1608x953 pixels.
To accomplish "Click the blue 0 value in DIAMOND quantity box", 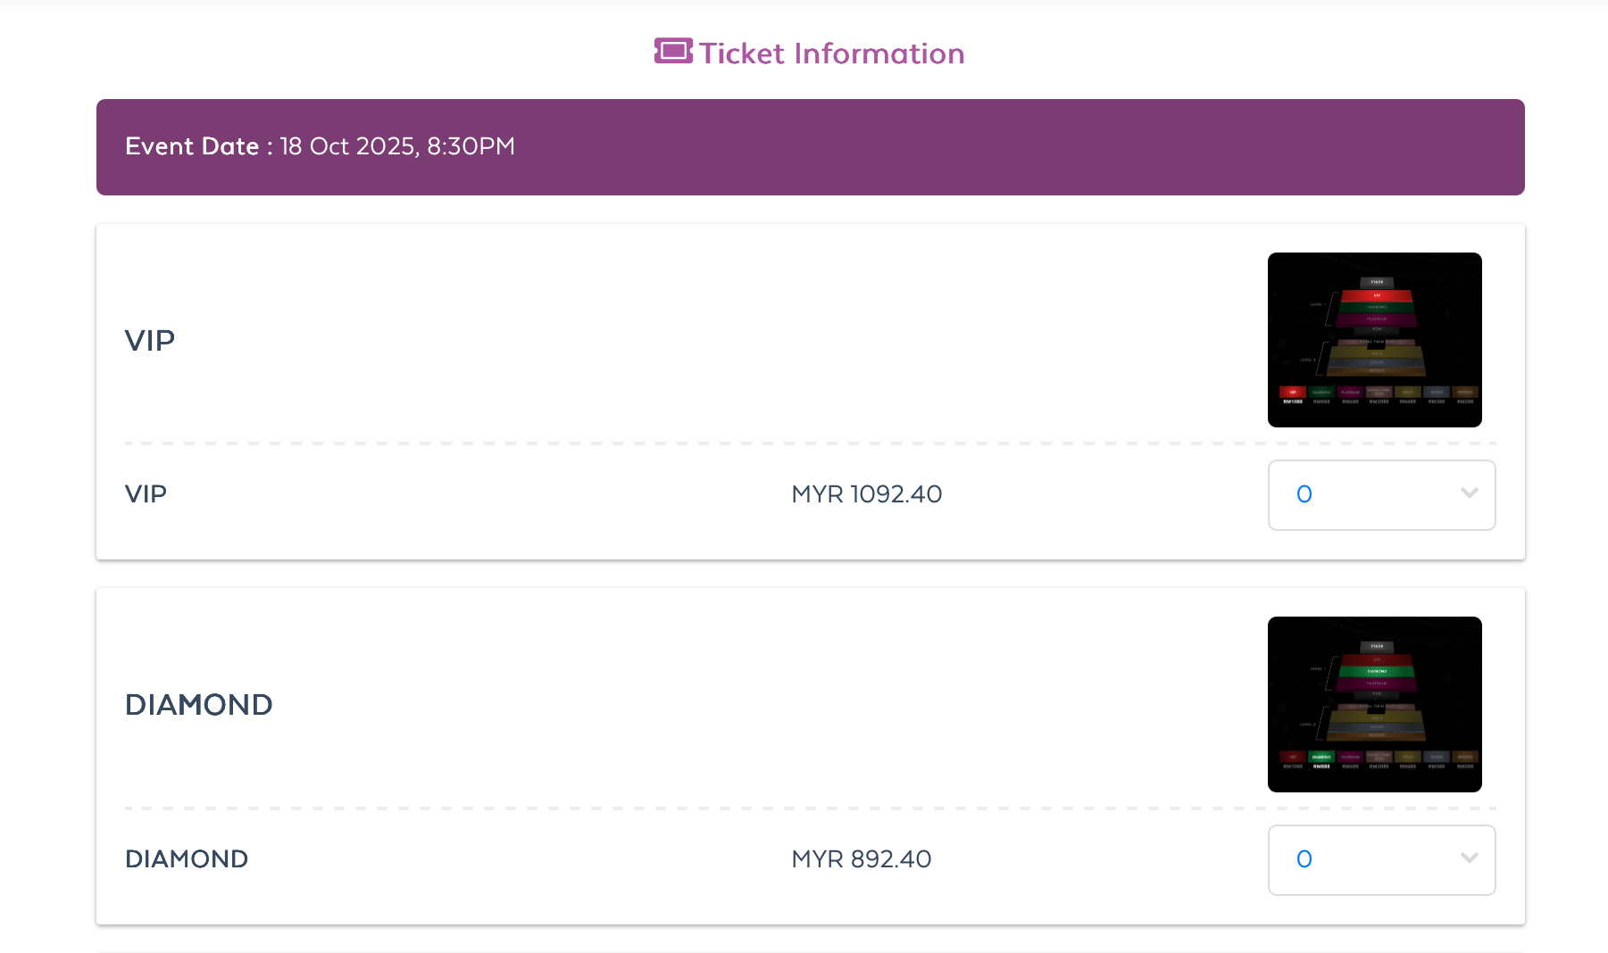I will pyautogui.click(x=1304, y=859).
